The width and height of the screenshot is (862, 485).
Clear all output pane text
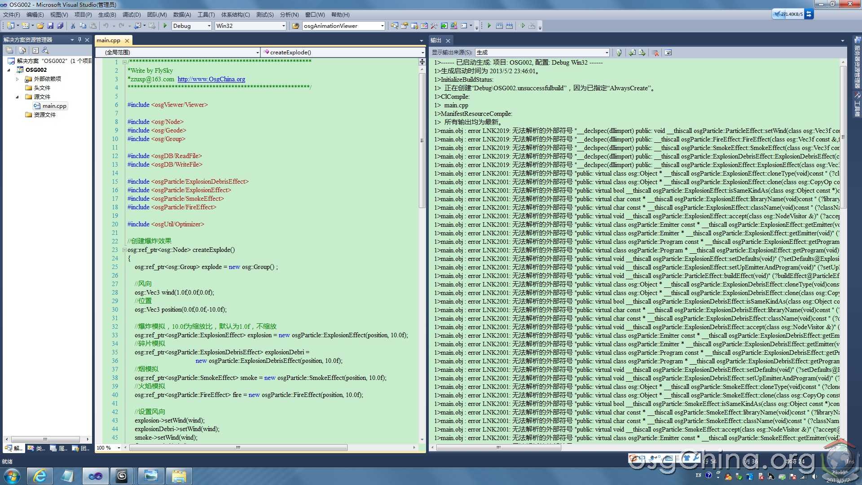[x=655, y=53]
